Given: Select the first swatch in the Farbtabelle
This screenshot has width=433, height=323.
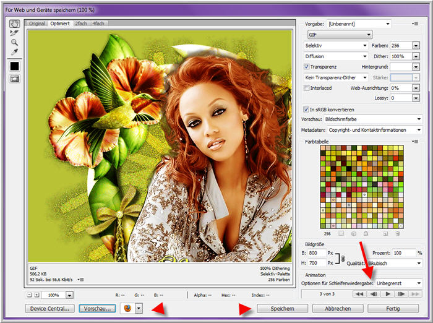Looking at the screenshot, I should (323, 148).
